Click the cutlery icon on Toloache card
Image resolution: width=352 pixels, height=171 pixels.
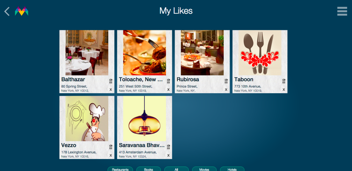(x=168, y=81)
